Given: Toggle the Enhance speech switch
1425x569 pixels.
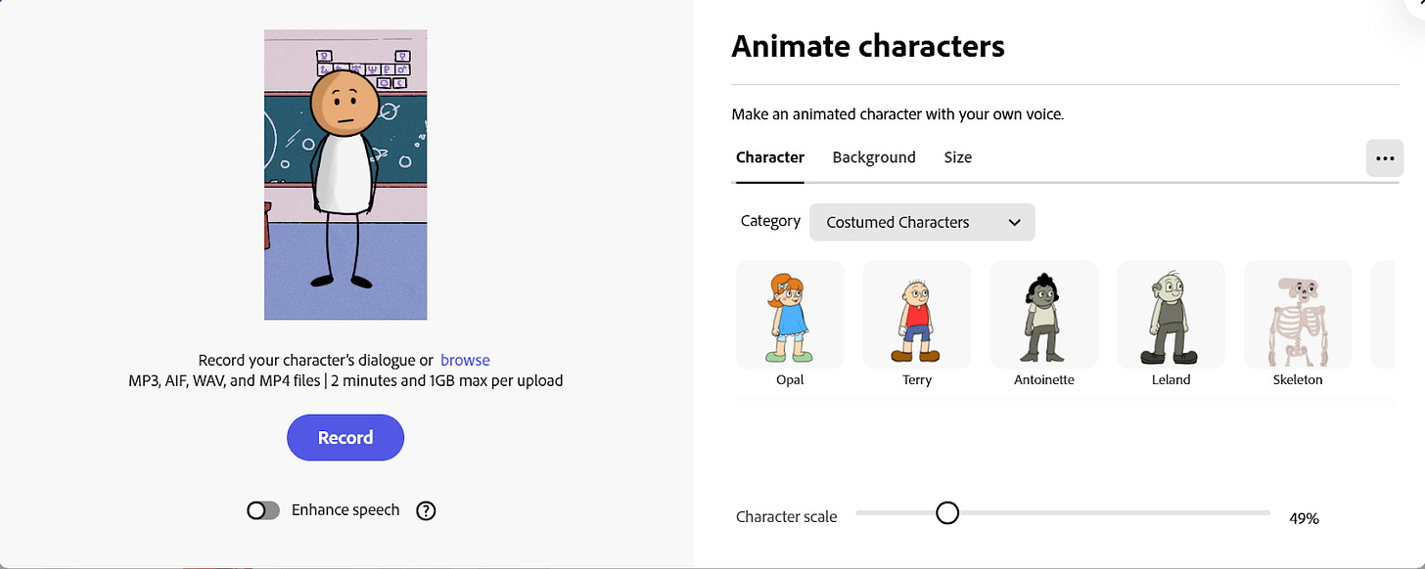Looking at the screenshot, I should coord(263,510).
